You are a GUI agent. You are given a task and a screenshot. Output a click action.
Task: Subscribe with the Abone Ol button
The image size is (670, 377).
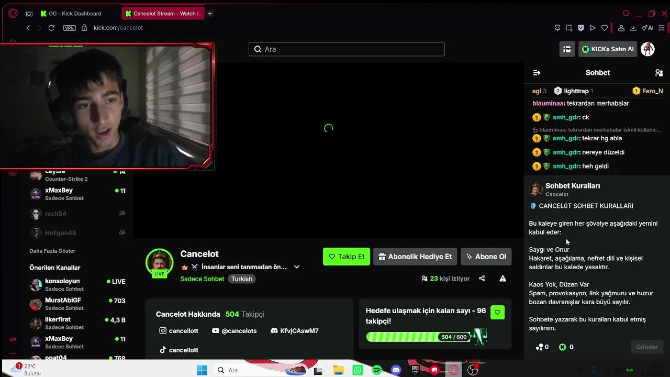point(486,257)
